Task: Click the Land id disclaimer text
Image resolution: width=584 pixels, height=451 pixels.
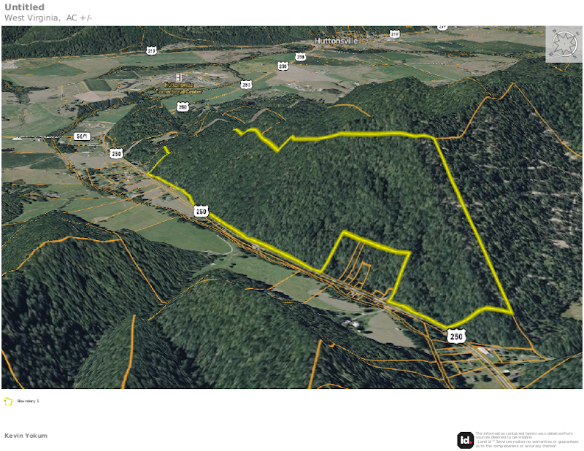Action: 526,440
